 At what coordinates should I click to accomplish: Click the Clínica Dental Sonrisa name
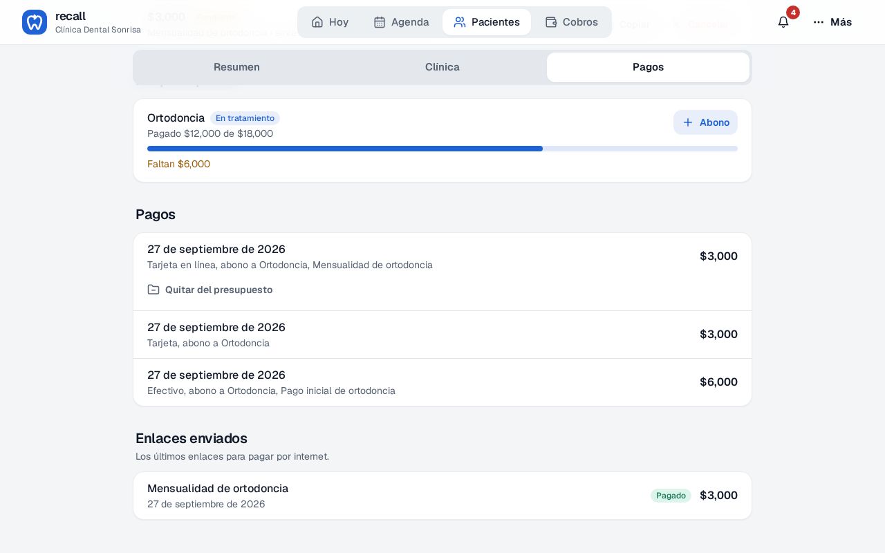(98, 30)
